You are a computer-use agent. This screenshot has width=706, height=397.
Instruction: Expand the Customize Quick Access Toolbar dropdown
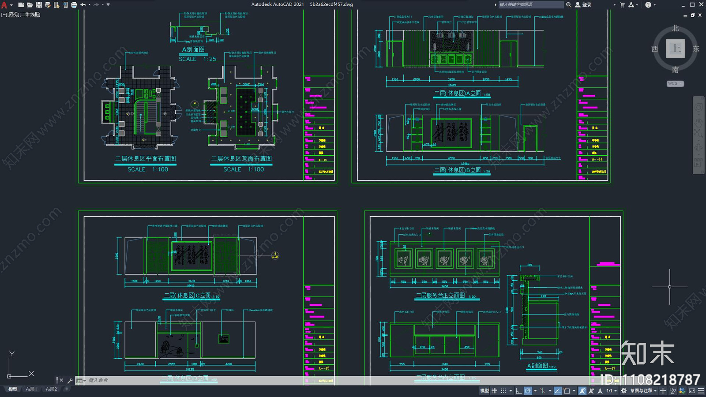pos(108,5)
